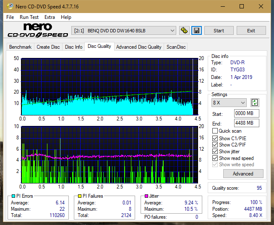The width and height of the screenshot is (274, 225).
Task: Click the disc ID TYG03 text
Action: point(237,70)
